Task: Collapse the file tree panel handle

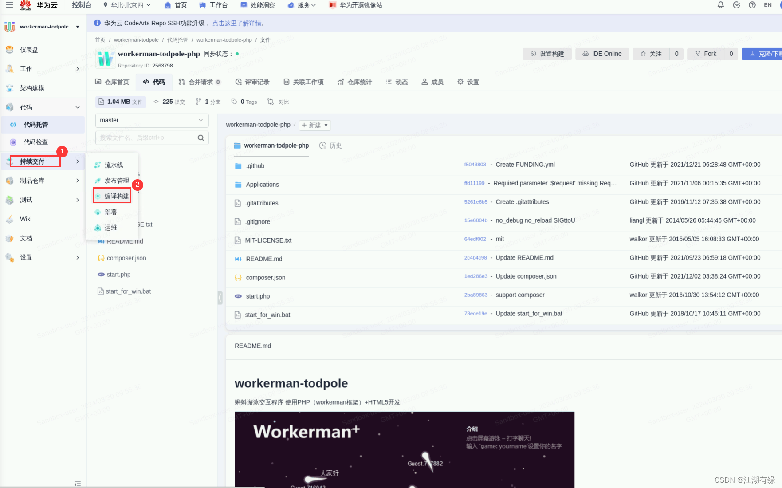Action: point(220,298)
